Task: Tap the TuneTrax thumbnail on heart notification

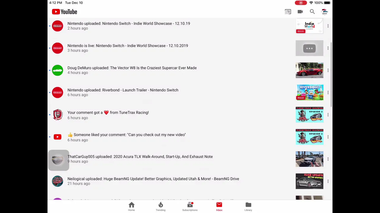Action: coord(309,115)
